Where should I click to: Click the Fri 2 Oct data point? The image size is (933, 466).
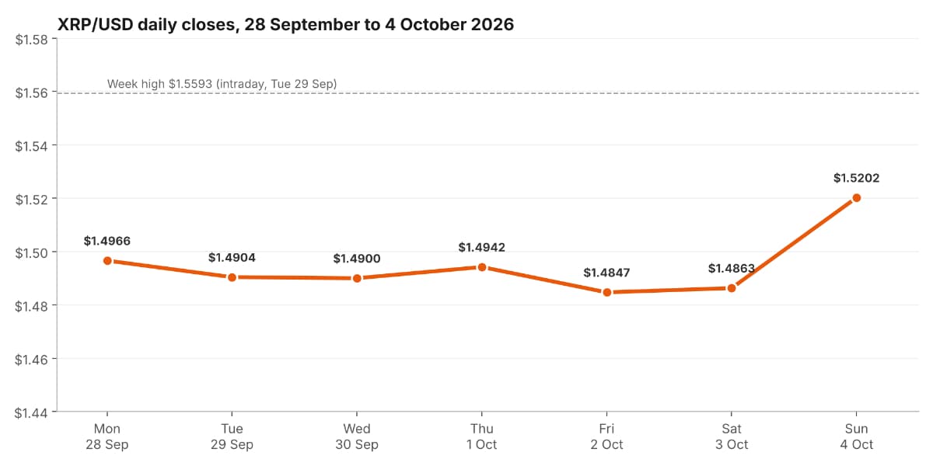pos(606,292)
